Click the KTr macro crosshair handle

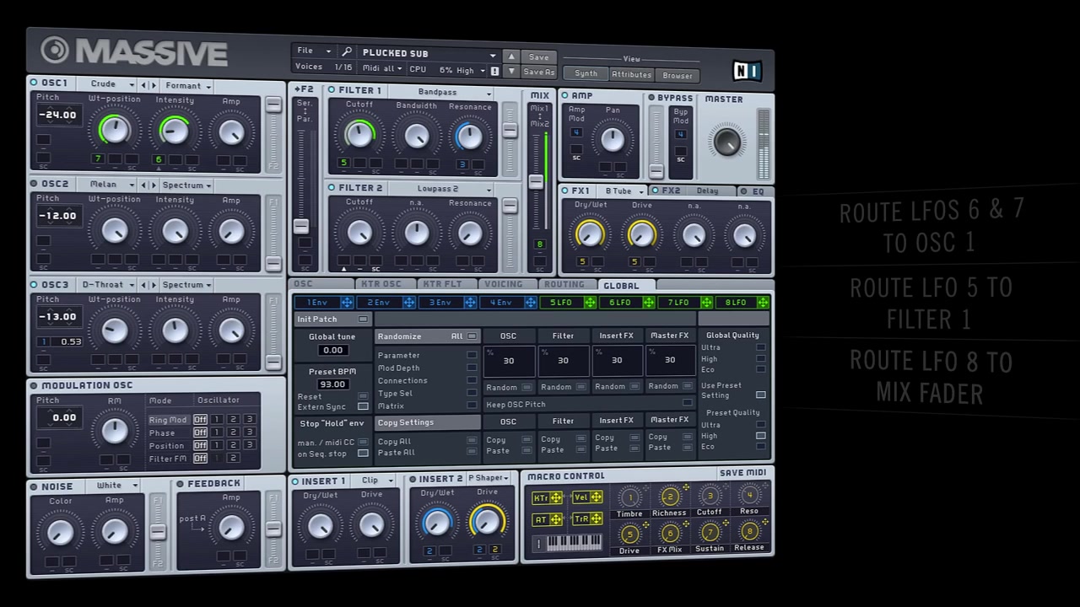pos(558,498)
